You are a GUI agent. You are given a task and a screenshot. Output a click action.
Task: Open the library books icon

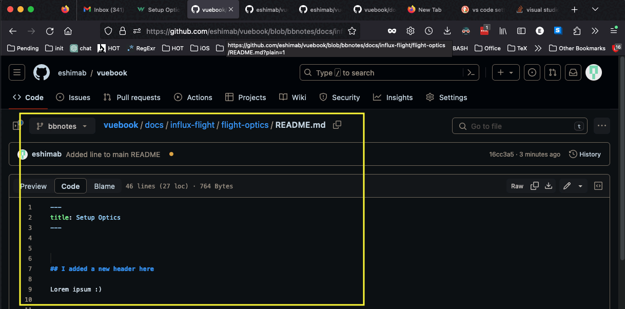(x=503, y=31)
